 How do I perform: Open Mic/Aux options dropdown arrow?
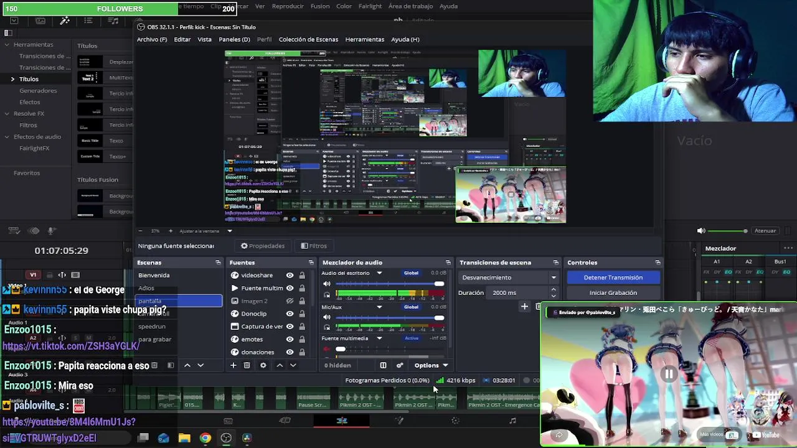point(379,307)
